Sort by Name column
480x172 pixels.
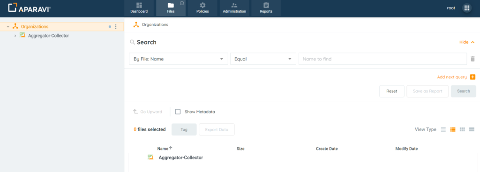click(x=165, y=149)
